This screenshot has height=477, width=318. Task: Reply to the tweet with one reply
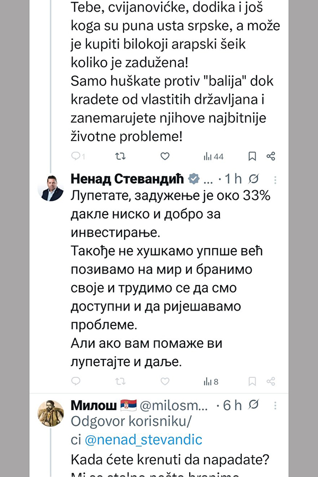tap(76, 156)
